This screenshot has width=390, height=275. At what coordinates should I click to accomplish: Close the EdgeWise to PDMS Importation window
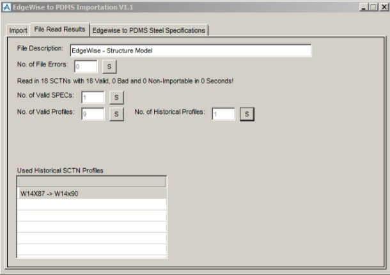pyautogui.click(x=384, y=7)
